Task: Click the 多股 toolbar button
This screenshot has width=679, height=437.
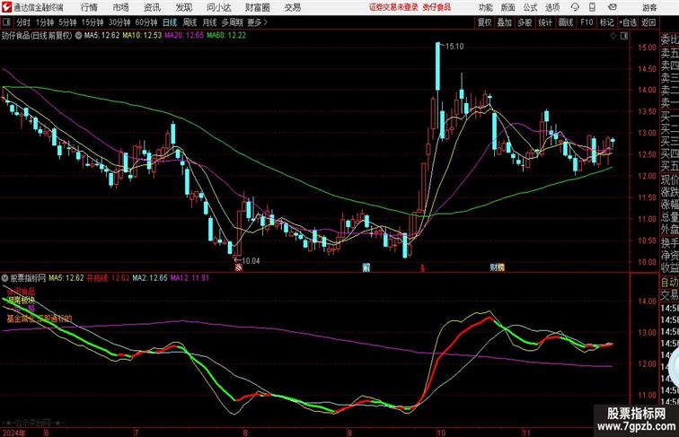Action: [x=525, y=22]
